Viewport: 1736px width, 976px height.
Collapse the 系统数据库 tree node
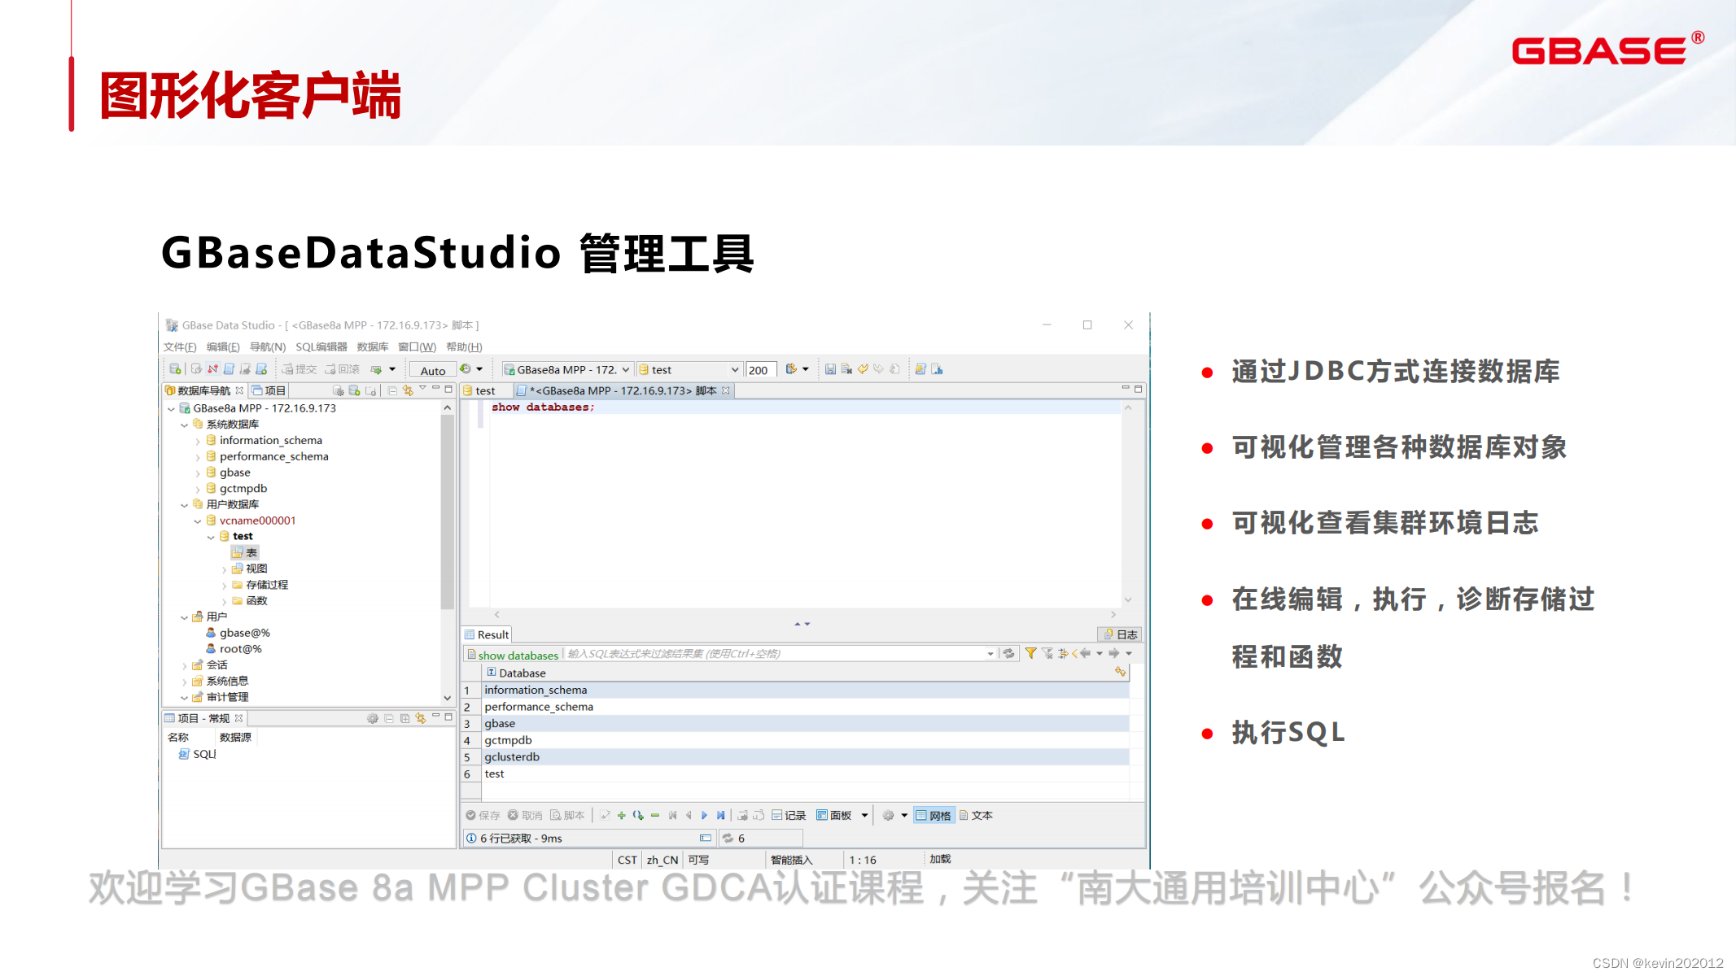185,425
